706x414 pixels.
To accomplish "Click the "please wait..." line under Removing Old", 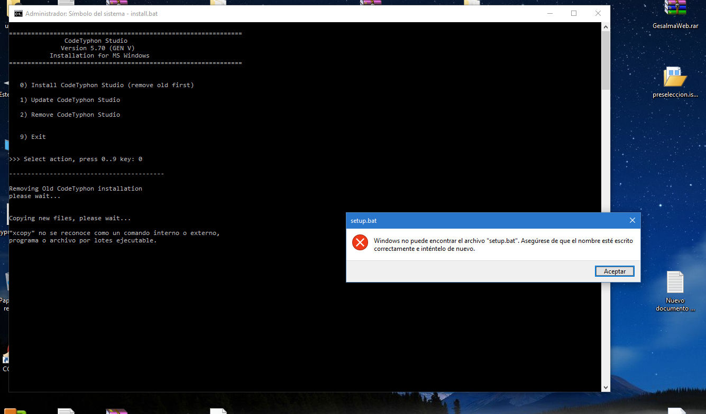I will (x=35, y=196).
